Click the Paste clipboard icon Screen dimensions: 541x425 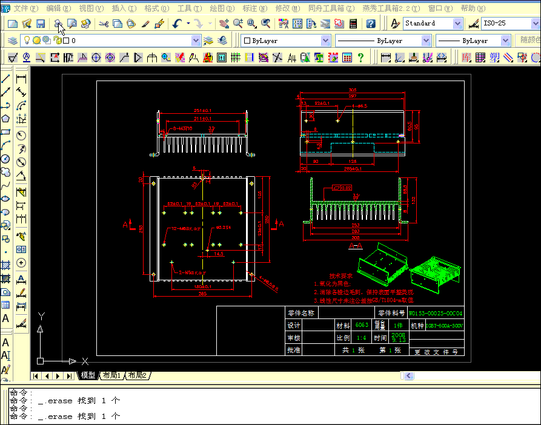point(131,24)
